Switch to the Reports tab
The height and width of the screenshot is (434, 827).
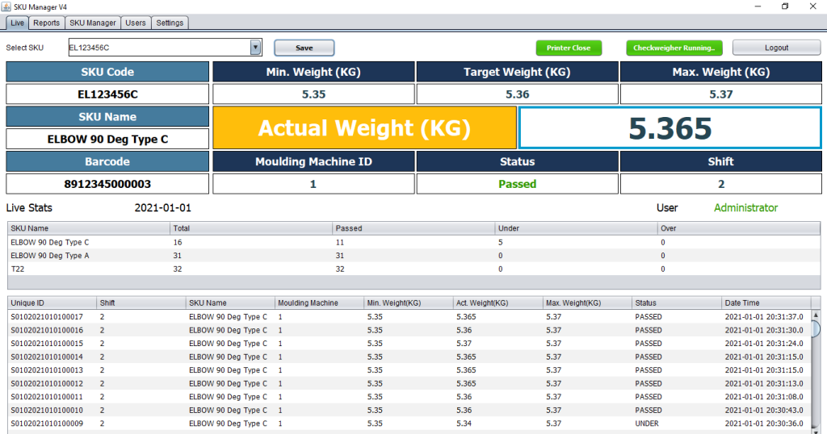pyautogui.click(x=46, y=23)
